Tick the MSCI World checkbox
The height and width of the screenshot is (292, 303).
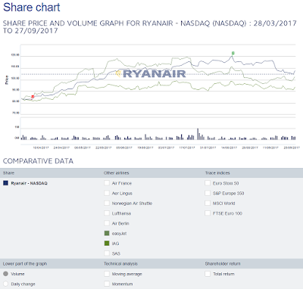click(x=208, y=203)
